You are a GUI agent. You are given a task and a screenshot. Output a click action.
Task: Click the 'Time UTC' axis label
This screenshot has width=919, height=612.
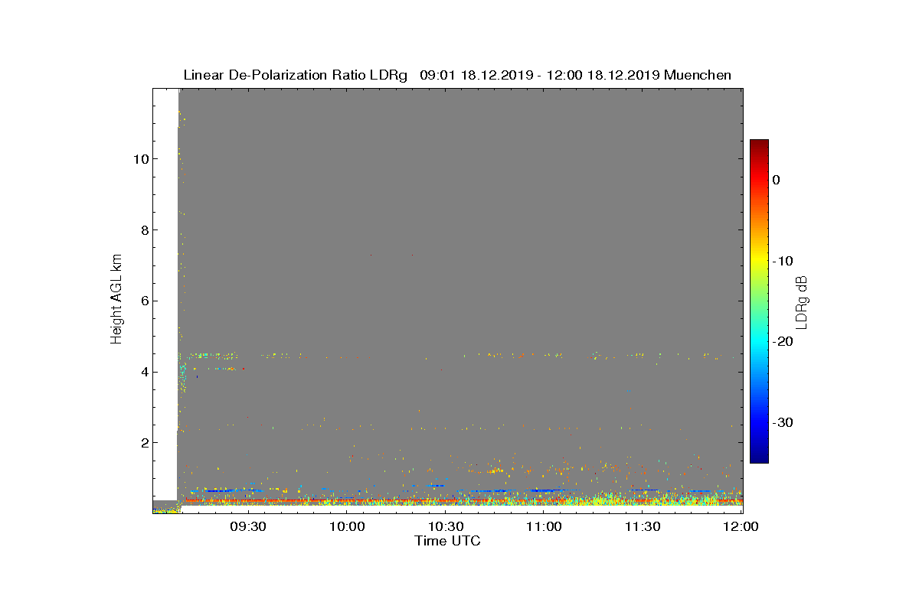448,541
